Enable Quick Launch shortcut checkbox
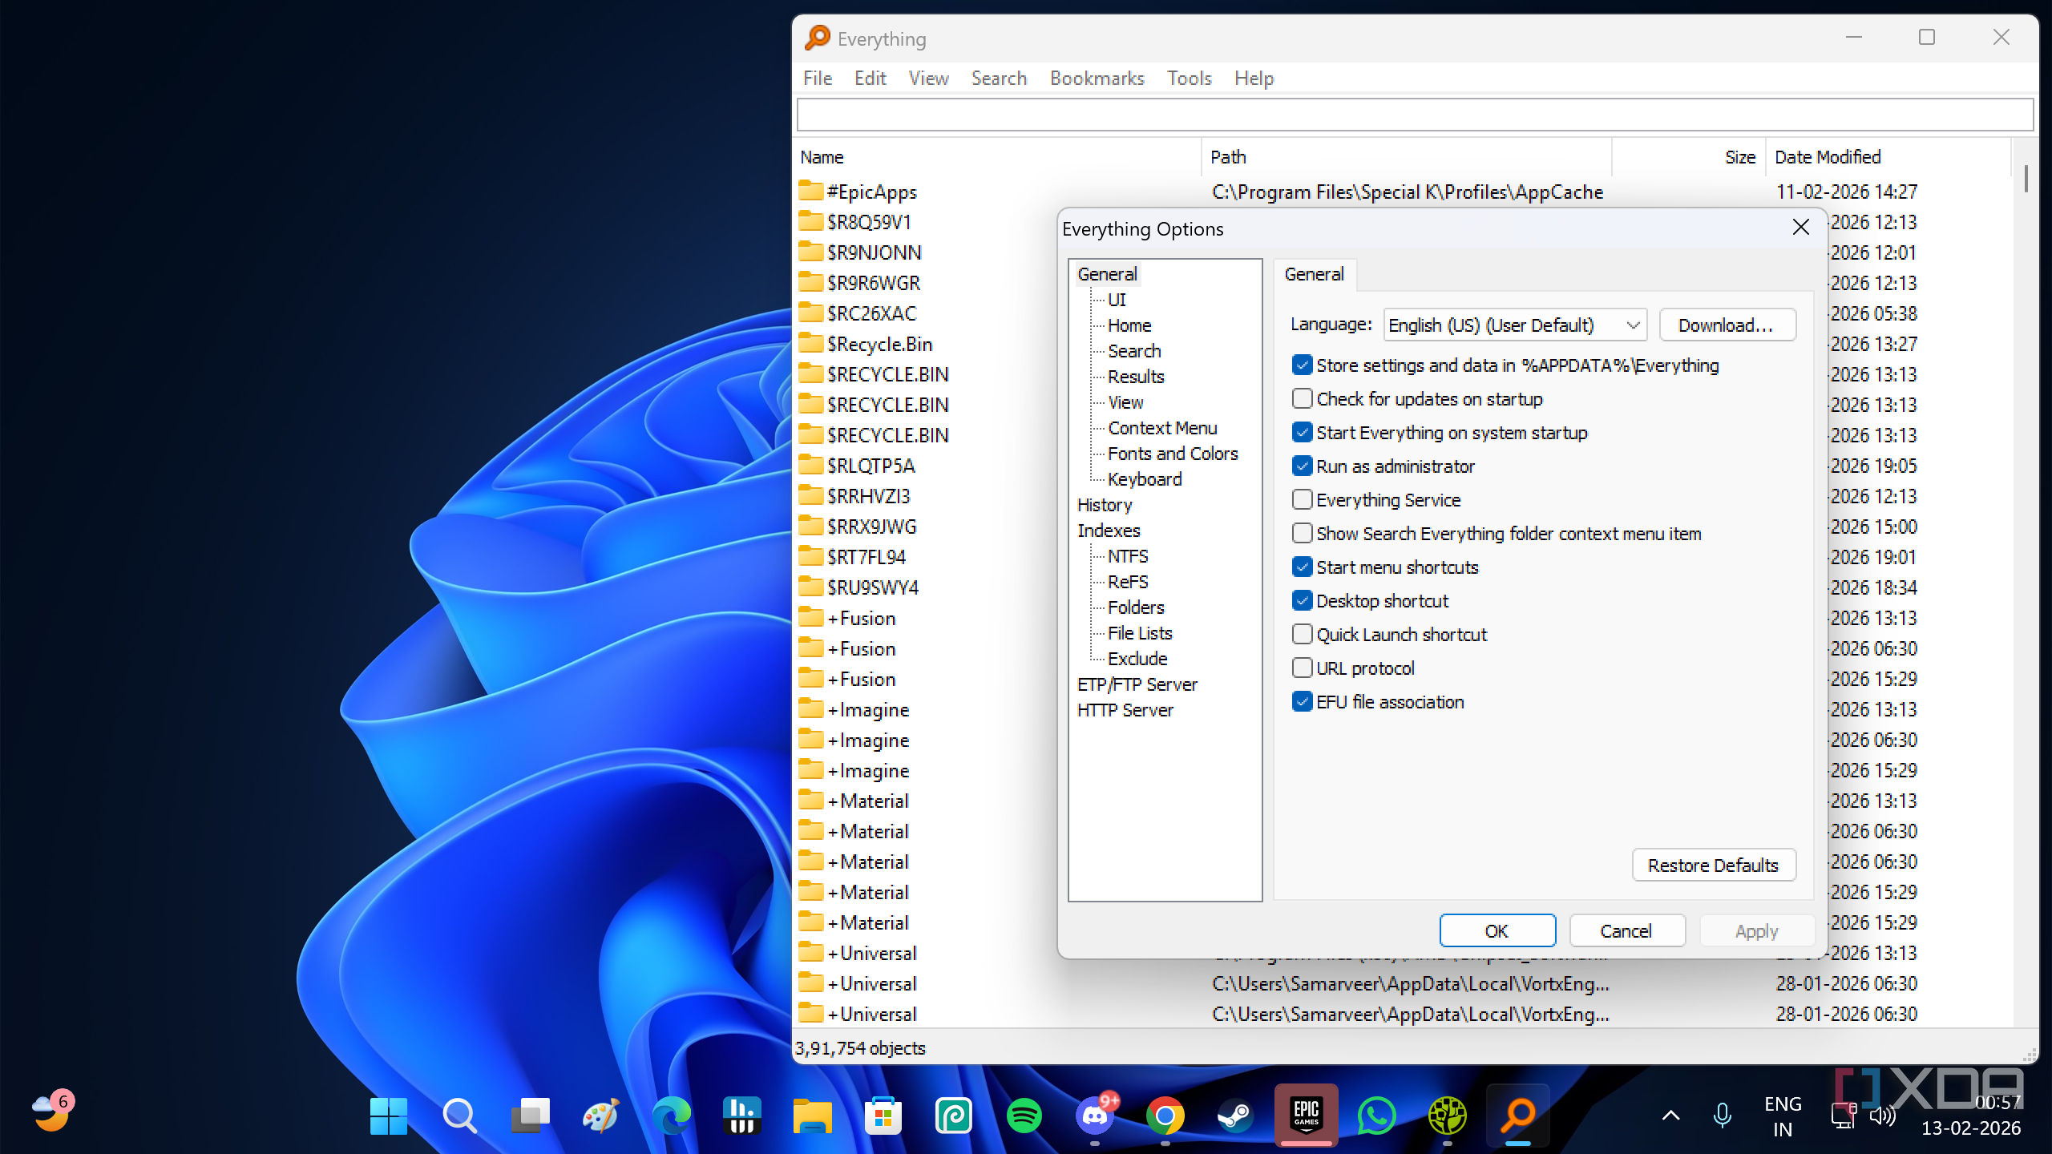Screen dimensions: 2052x1154 pos(1303,634)
